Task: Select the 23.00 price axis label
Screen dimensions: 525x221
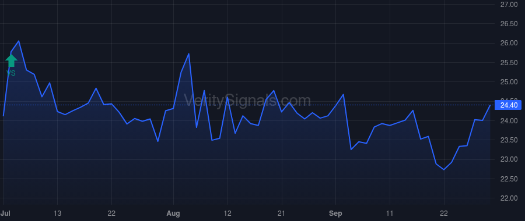Action: point(509,159)
